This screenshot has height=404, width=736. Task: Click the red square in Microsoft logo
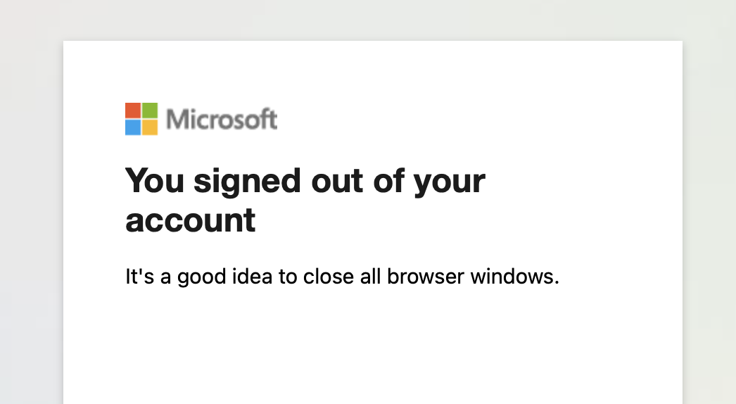tap(133, 111)
